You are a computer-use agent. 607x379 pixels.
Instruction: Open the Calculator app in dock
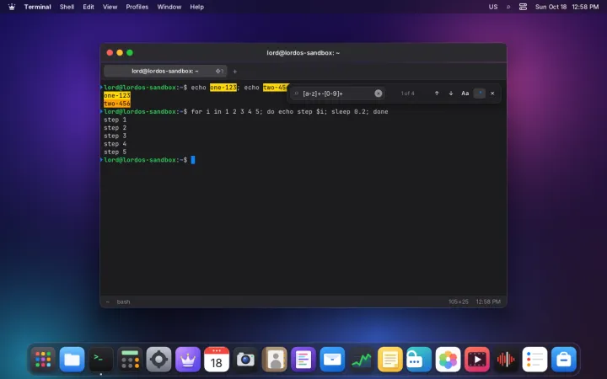tap(130, 360)
